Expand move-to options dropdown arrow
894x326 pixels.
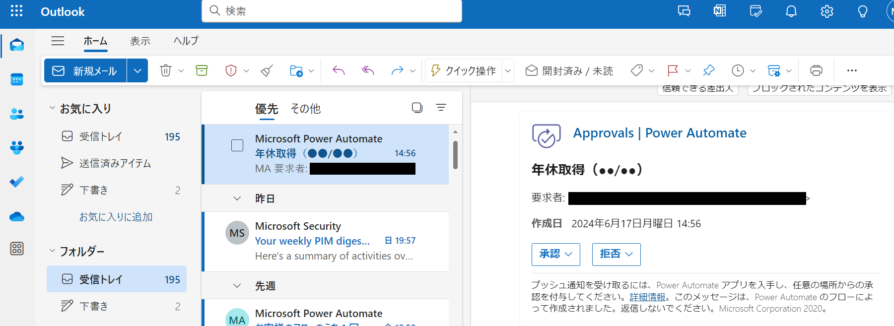[x=311, y=70]
